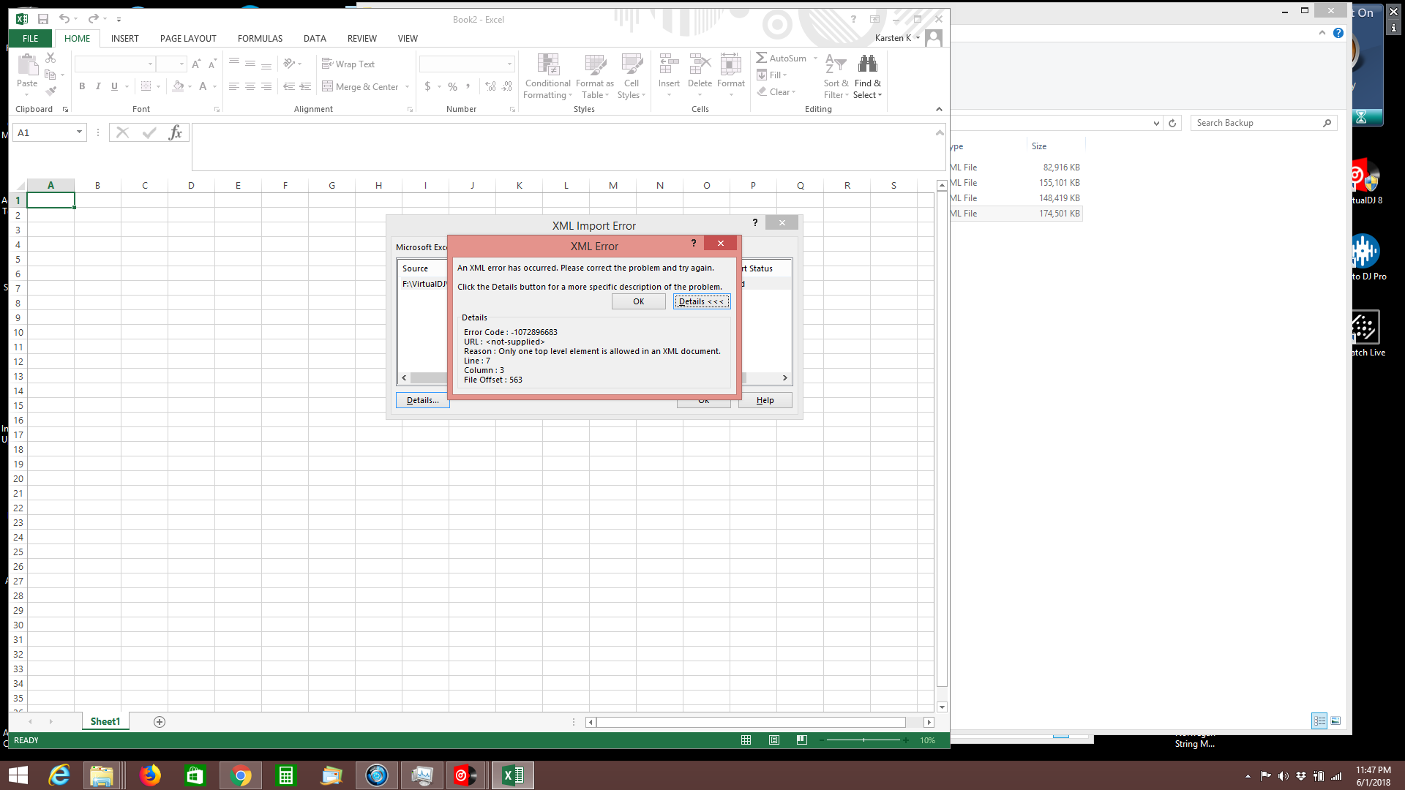
Task: Open the REVIEW ribbon tab
Action: pos(361,38)
